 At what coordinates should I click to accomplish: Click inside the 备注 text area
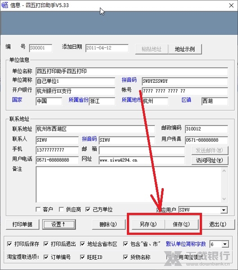(128, 184)
